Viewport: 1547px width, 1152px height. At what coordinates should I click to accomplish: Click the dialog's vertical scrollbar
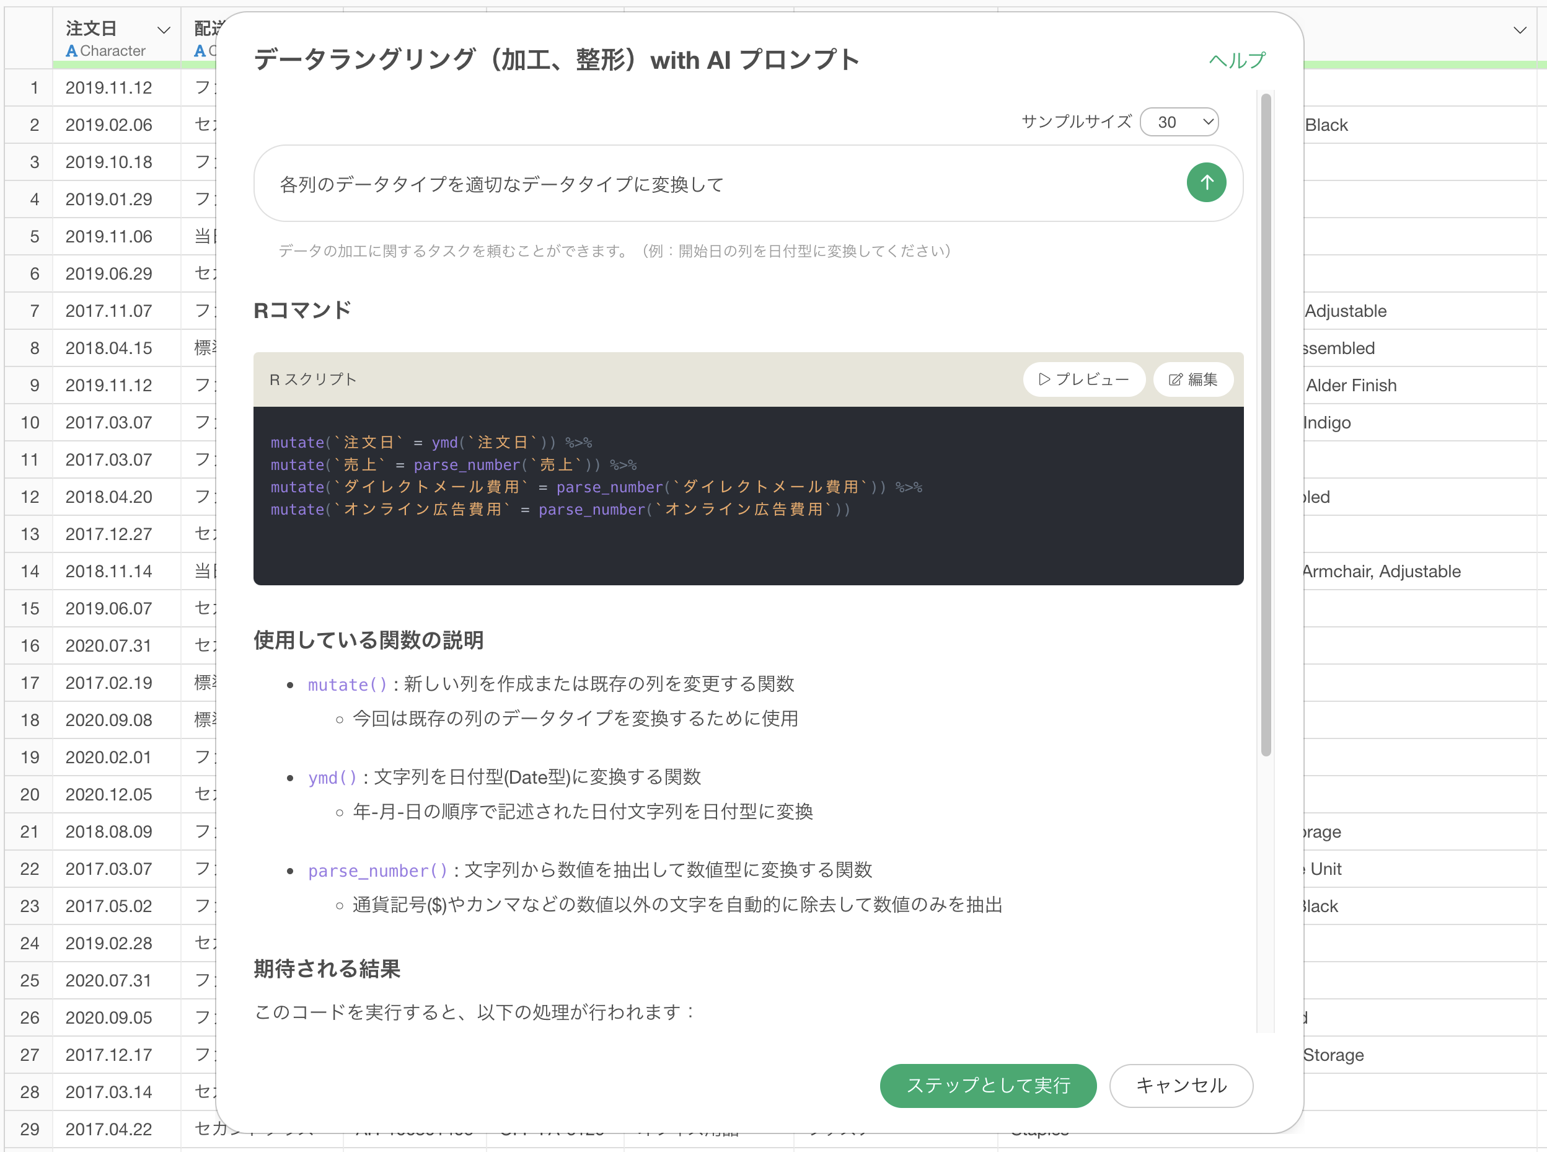click(1266, 425)
